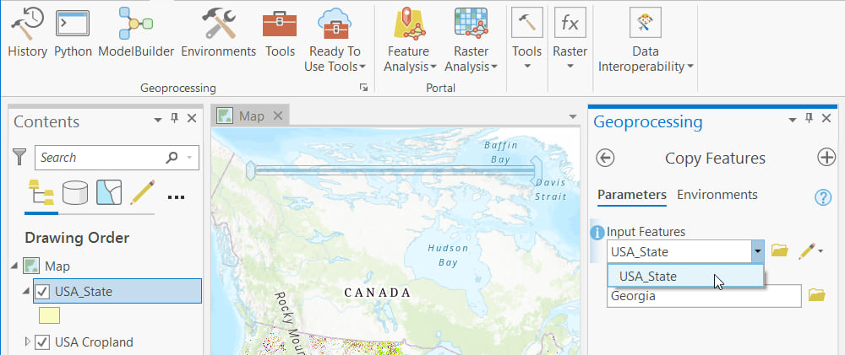Select the USA_State layer name
This screenshot has height=355, width=845.
coord(84,292)
